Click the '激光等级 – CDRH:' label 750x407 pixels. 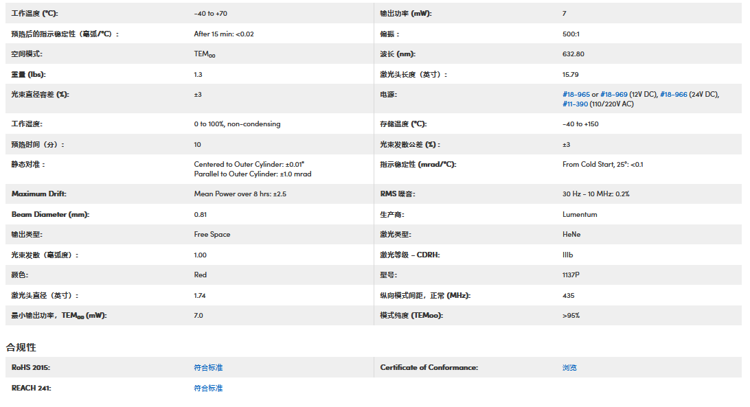point(410,255)
